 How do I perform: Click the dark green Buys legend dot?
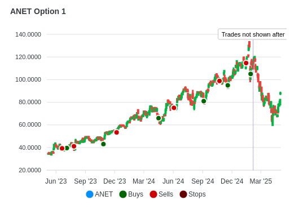coord(123,194)
